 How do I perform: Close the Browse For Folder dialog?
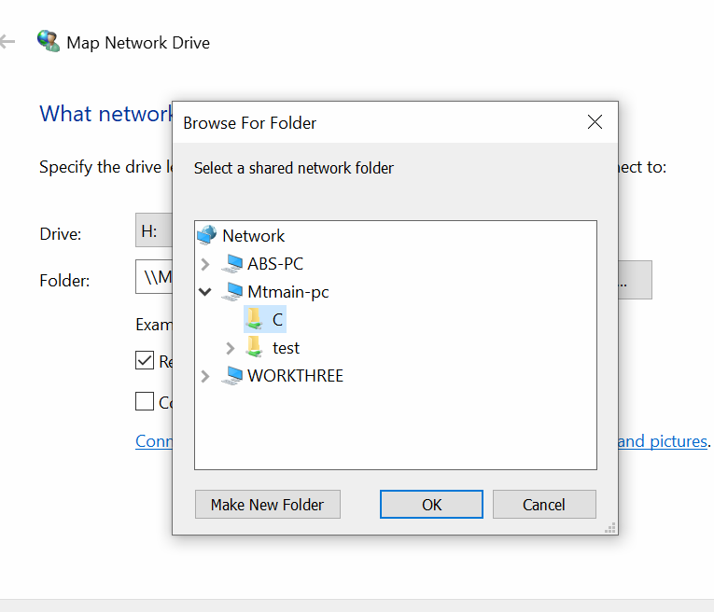tap(595, 122)
